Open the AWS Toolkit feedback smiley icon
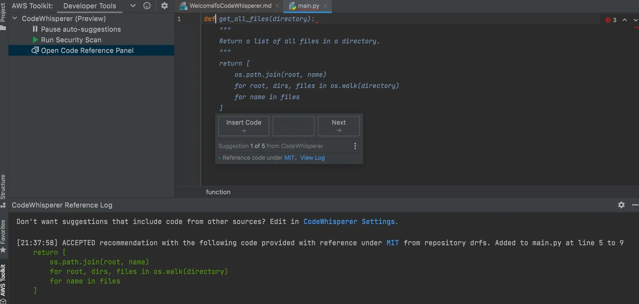 click(147, 6)
